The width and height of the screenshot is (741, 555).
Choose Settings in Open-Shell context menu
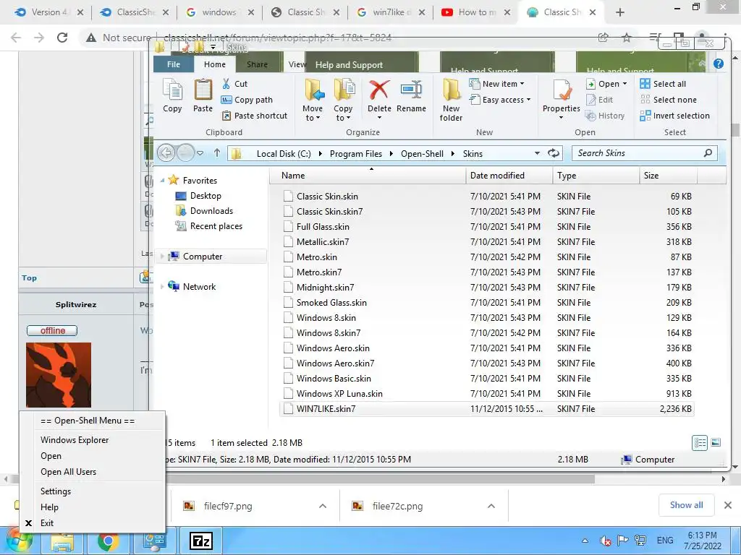[56, 491]
